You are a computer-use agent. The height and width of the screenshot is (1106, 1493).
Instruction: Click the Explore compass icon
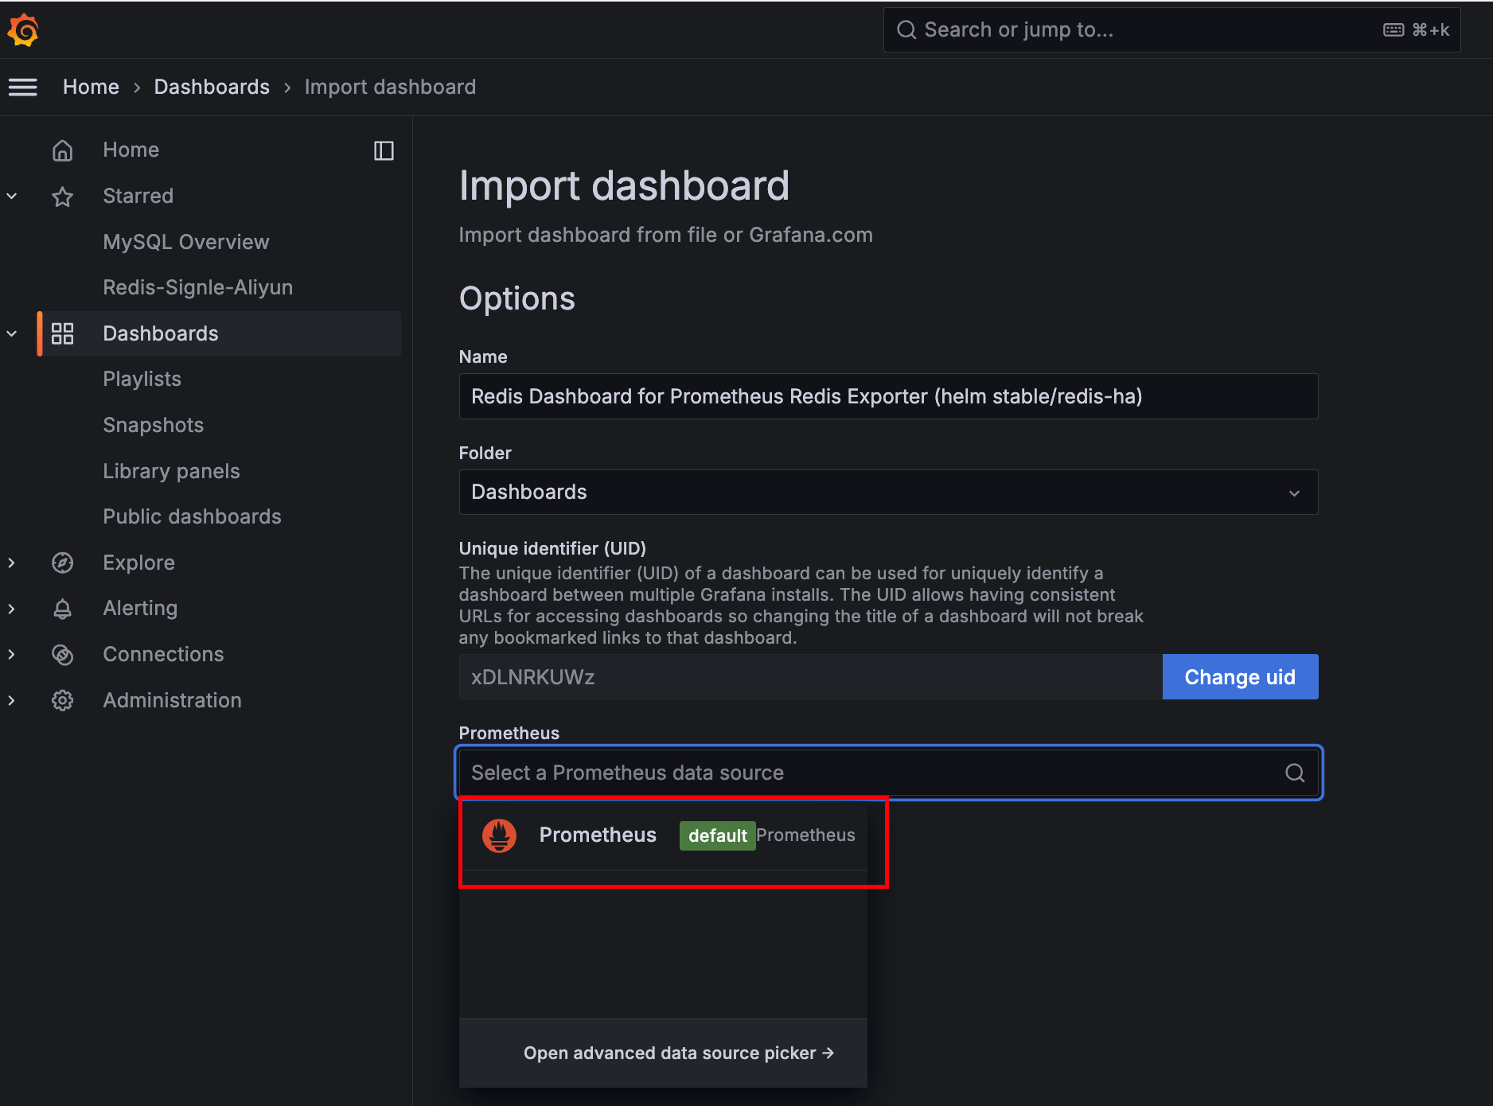(x=63, y=563)
